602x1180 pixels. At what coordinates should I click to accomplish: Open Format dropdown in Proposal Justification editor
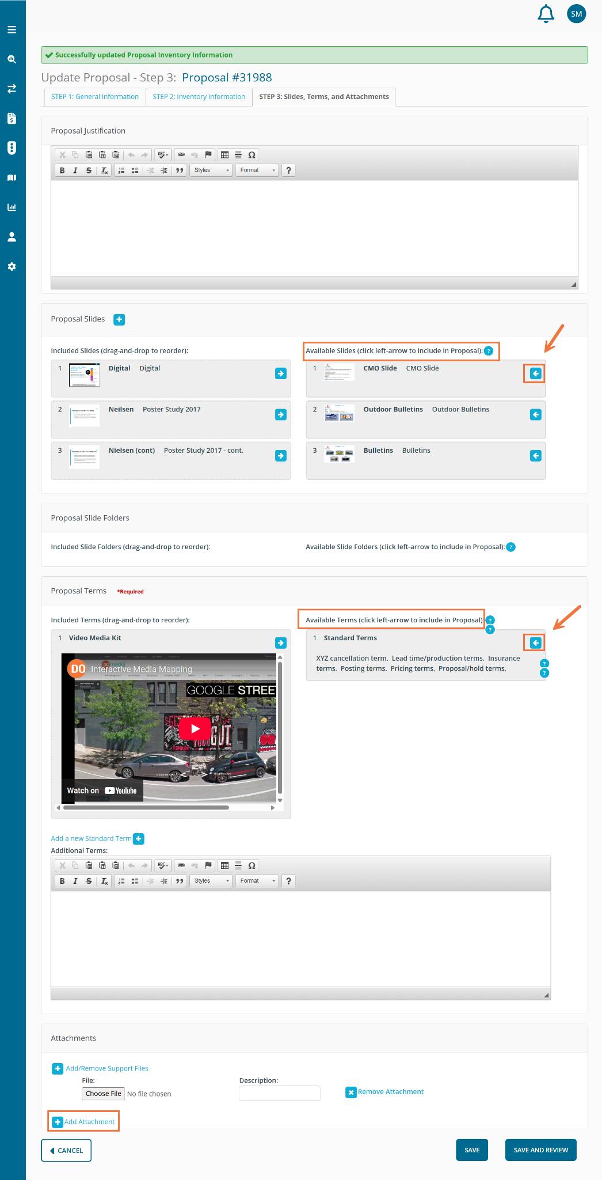point(257,171)
